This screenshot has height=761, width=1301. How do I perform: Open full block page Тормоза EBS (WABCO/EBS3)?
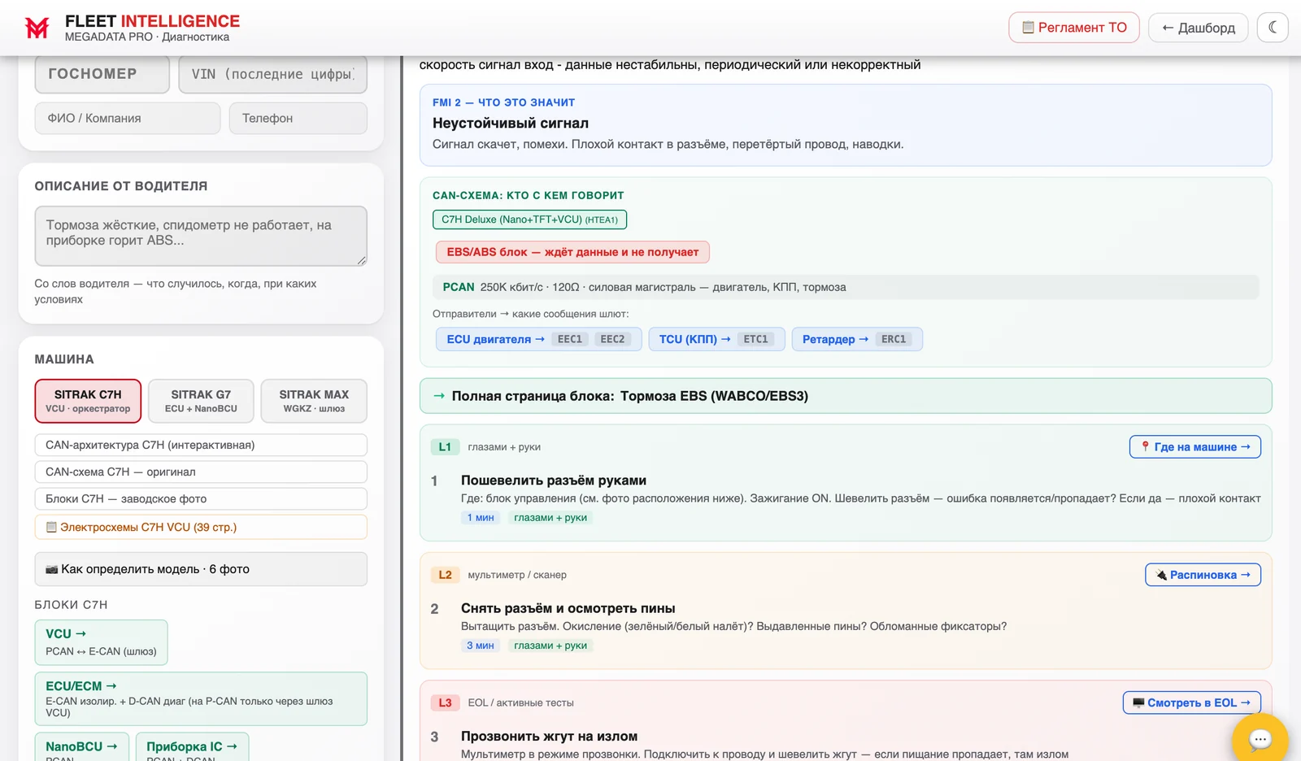click(846, 396)
